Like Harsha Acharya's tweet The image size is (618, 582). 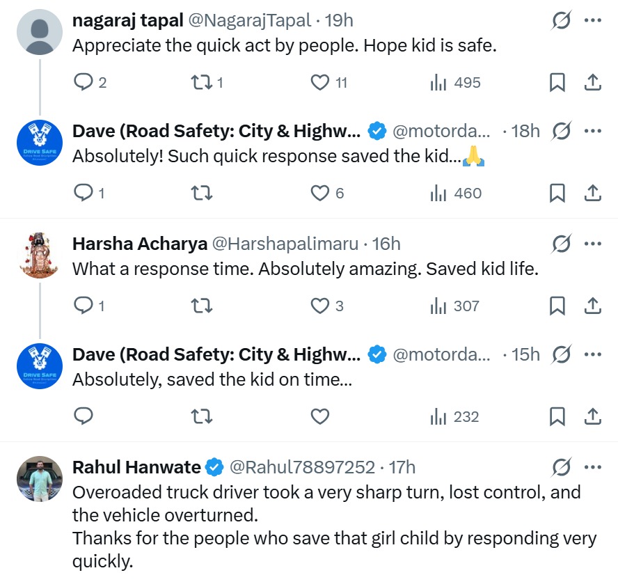[319, 306]
